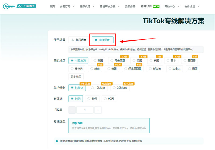Select the 直播运营 usage scenario
The width and height of the screenshot is (215, 150).
[103, 40]
